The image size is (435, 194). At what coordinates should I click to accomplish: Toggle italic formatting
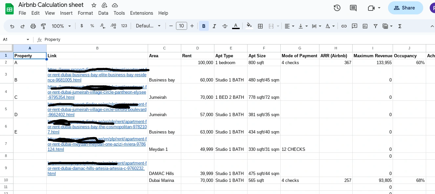tap(214, 26)
